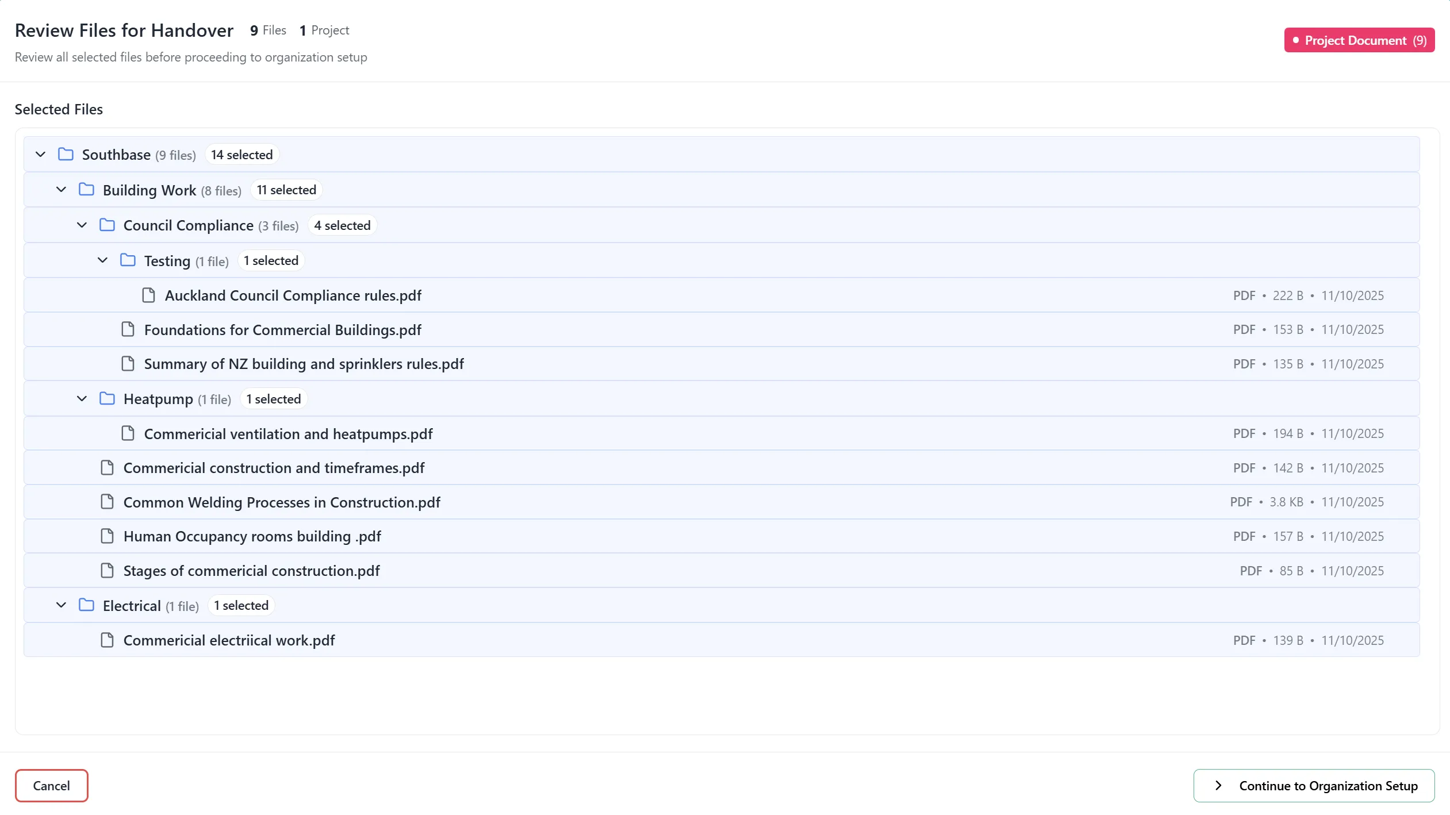Screen dimensions: 1450x815
Task: Click the file icon beside Common Welding Processes in Construction.pdf
Action: tap(107, 502)
